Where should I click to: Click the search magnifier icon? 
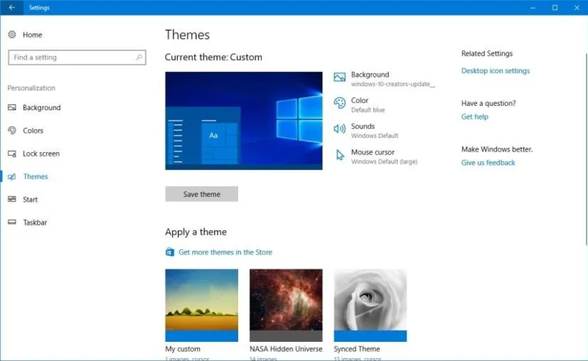139,57
